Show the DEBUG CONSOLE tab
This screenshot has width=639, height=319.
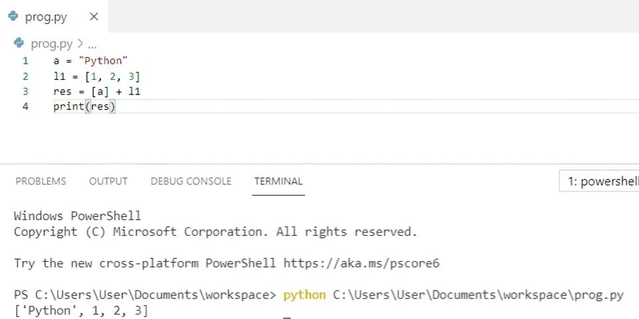190,181
